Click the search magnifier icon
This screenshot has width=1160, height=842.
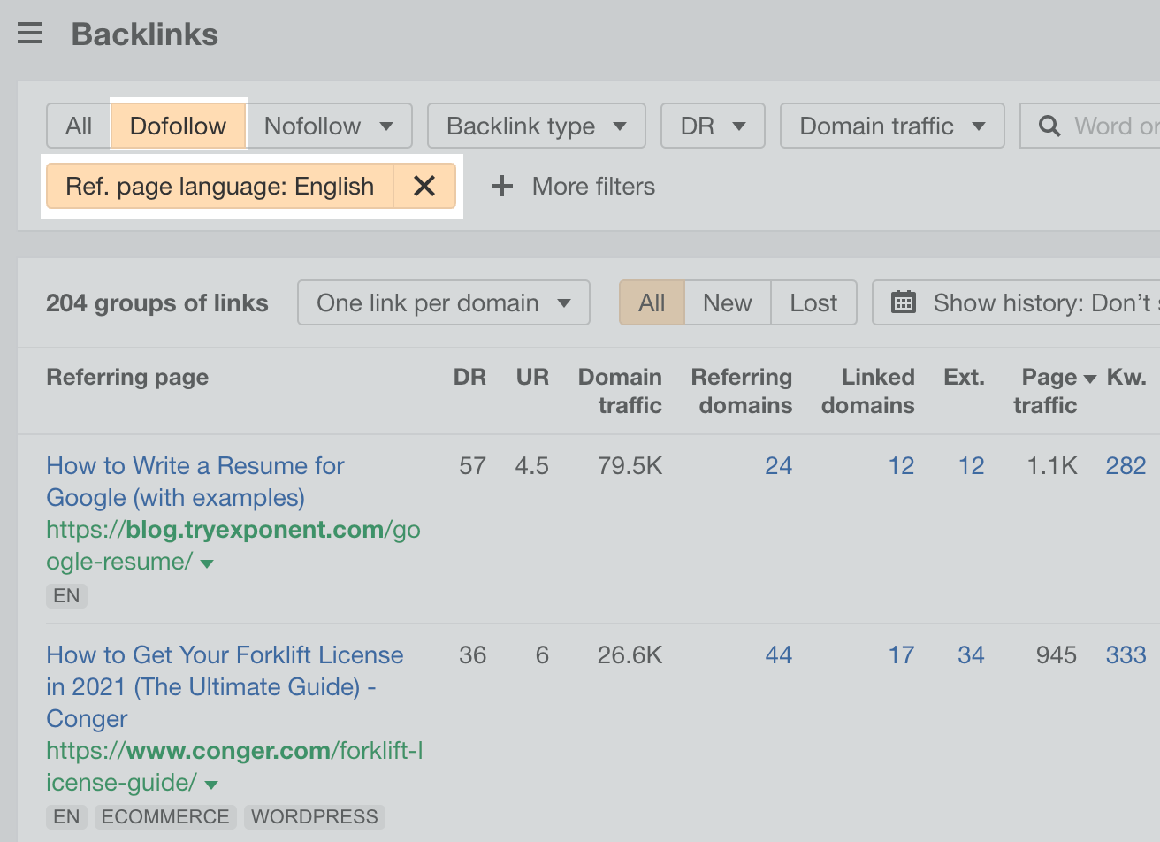[1049, 126]
